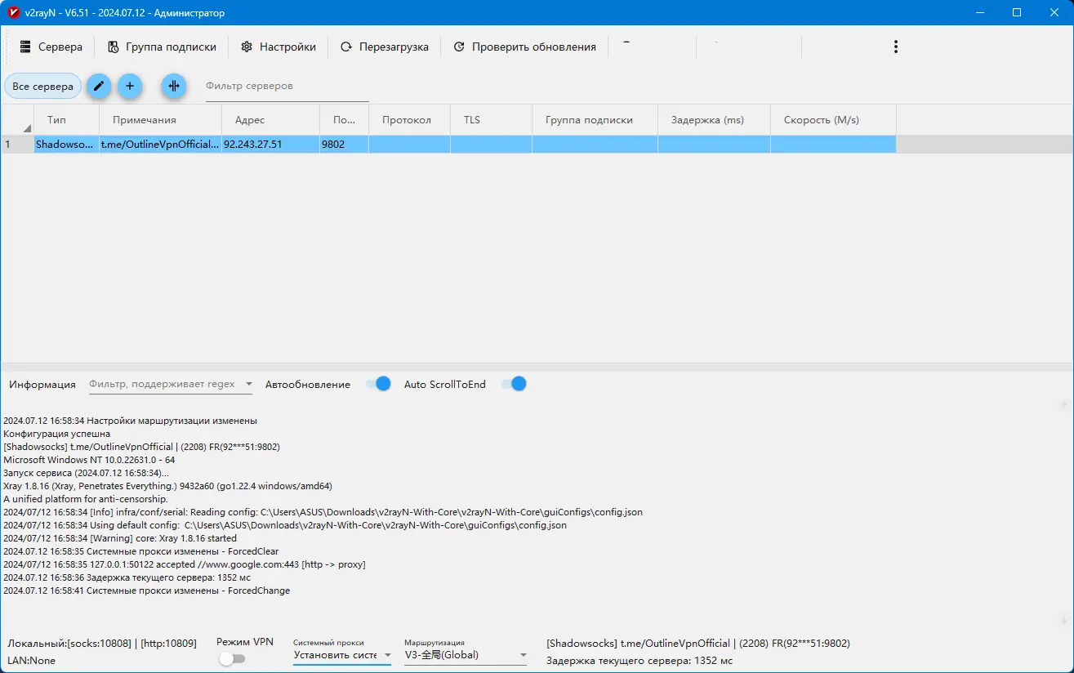This screenshot has height=673, width=1074.
Task: Click the update icon beside Проверить обновления
Action: click(459, 47)
